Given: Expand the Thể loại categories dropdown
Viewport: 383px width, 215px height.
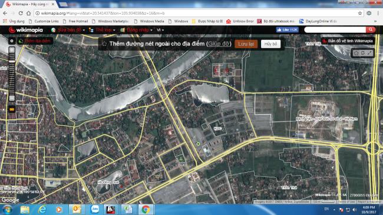Looking at the screenshot, I should 102,30.
